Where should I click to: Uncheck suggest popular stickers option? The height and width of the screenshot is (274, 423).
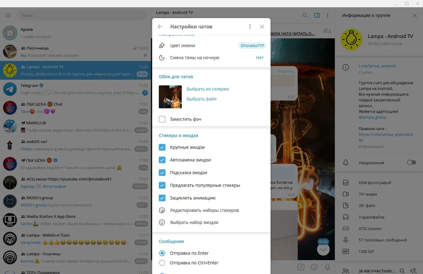pos(162,185)
